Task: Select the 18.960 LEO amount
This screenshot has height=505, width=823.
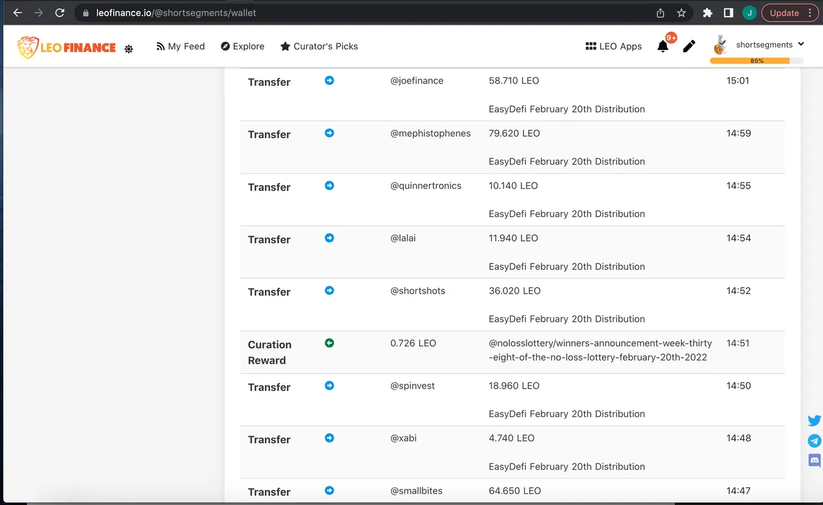Action: (x=514, y=385)
